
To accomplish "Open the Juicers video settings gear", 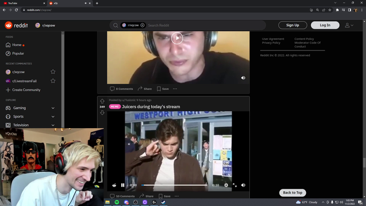I will 226,185.
